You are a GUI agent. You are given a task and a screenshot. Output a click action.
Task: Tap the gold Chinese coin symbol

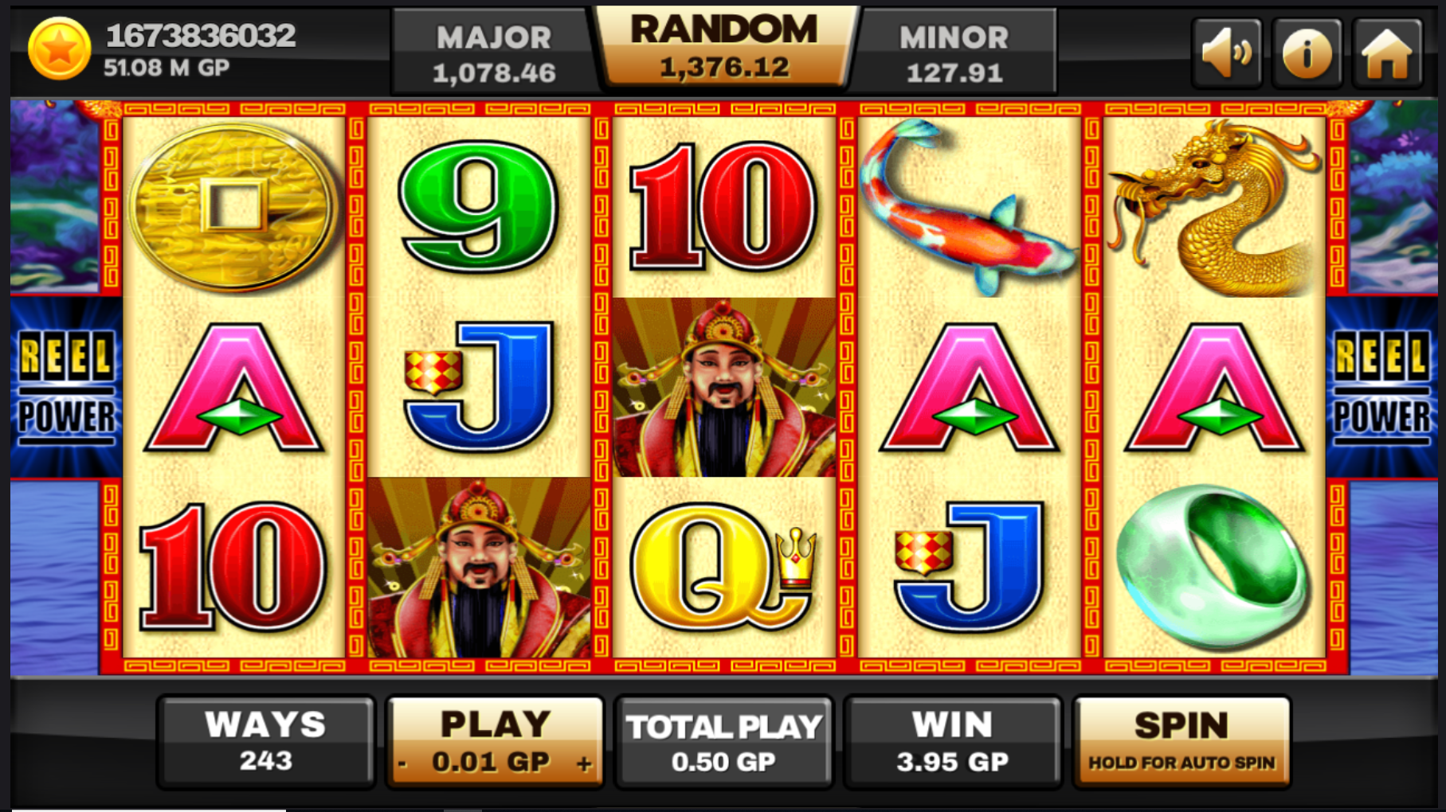tap(233, 205)
